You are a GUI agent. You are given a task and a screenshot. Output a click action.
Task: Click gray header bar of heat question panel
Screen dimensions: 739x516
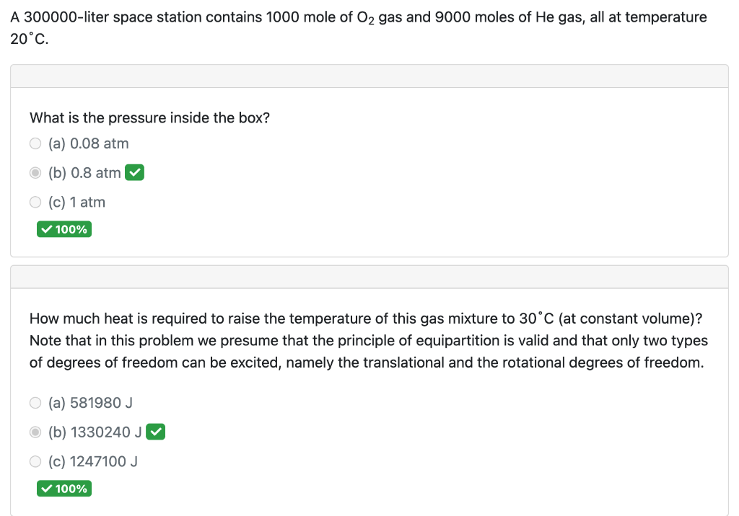369,277
